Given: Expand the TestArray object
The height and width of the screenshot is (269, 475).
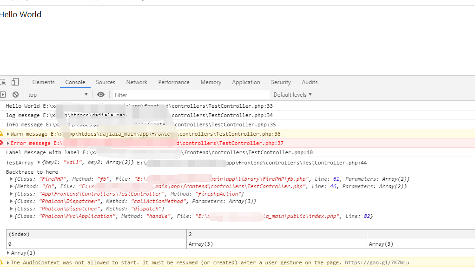Looking at the screenshot, I should 39,163.
